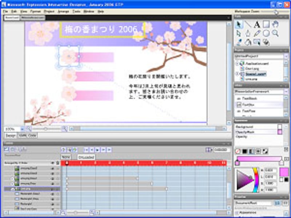This screenshot has height=218, width=291.
Task: Select TextBox in the Library list
Action: tap(248, 104)
